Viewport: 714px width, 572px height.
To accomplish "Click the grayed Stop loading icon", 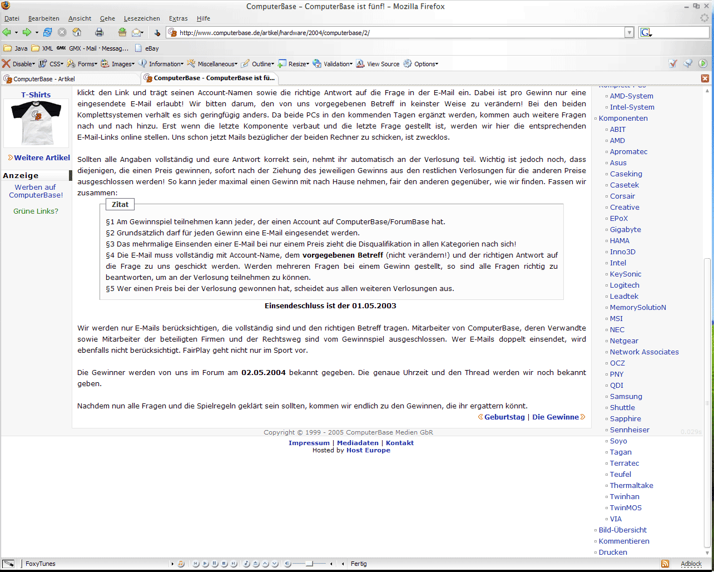I will point(62,33).
